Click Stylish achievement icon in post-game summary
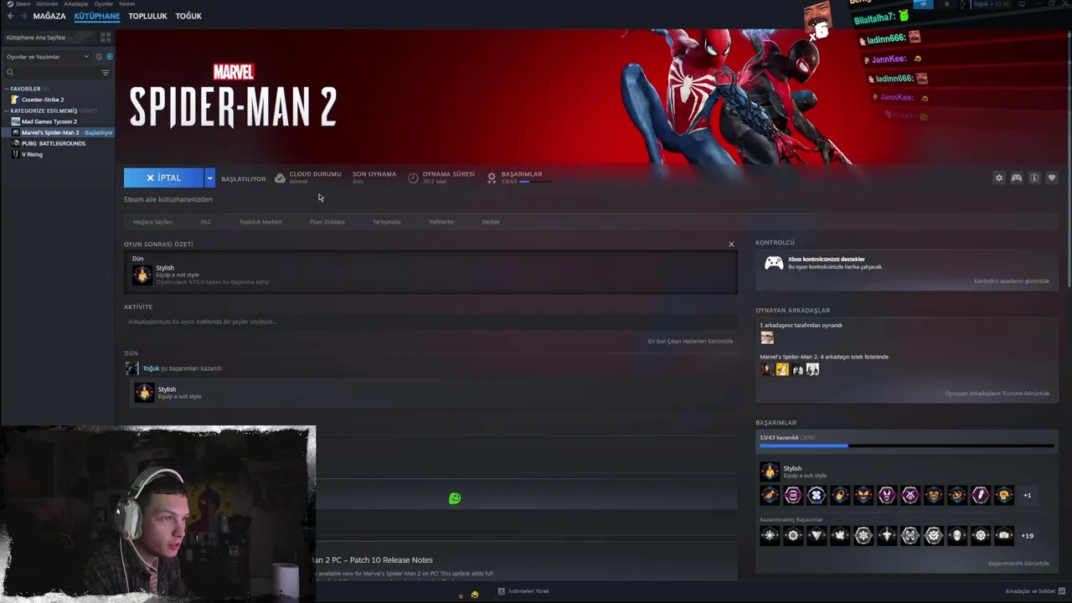 click(x=142, y=275)
